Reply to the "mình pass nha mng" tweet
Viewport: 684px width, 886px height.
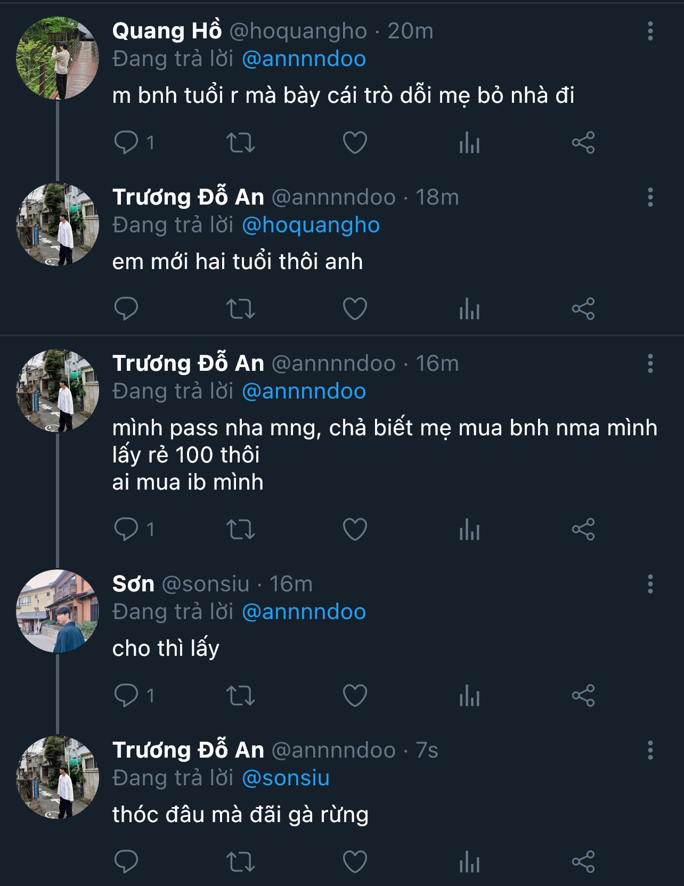point(126,529)
